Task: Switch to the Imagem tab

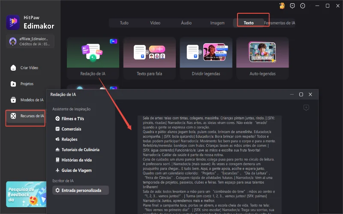Action: pyautogui.click(x=217, y=23)
